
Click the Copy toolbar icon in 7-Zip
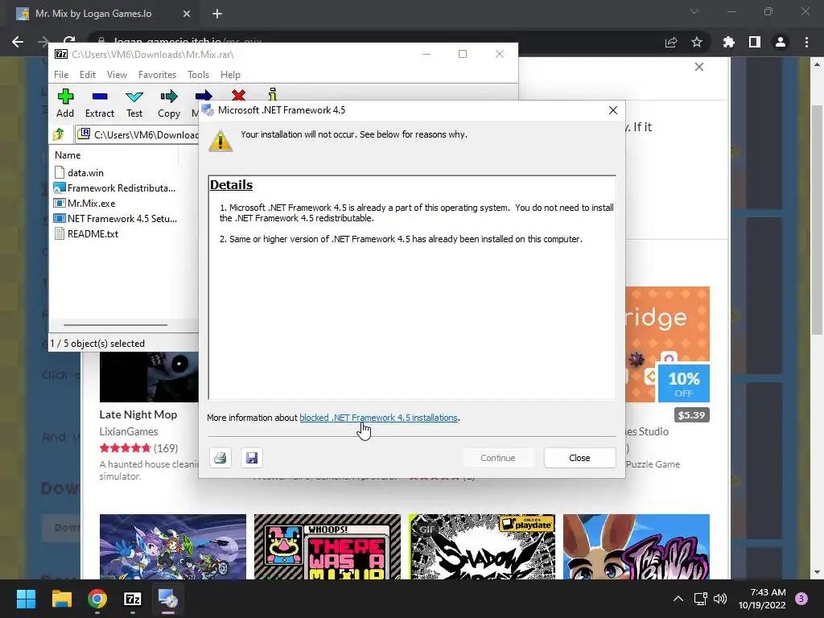pyautogui.click(x=169, y=104)
